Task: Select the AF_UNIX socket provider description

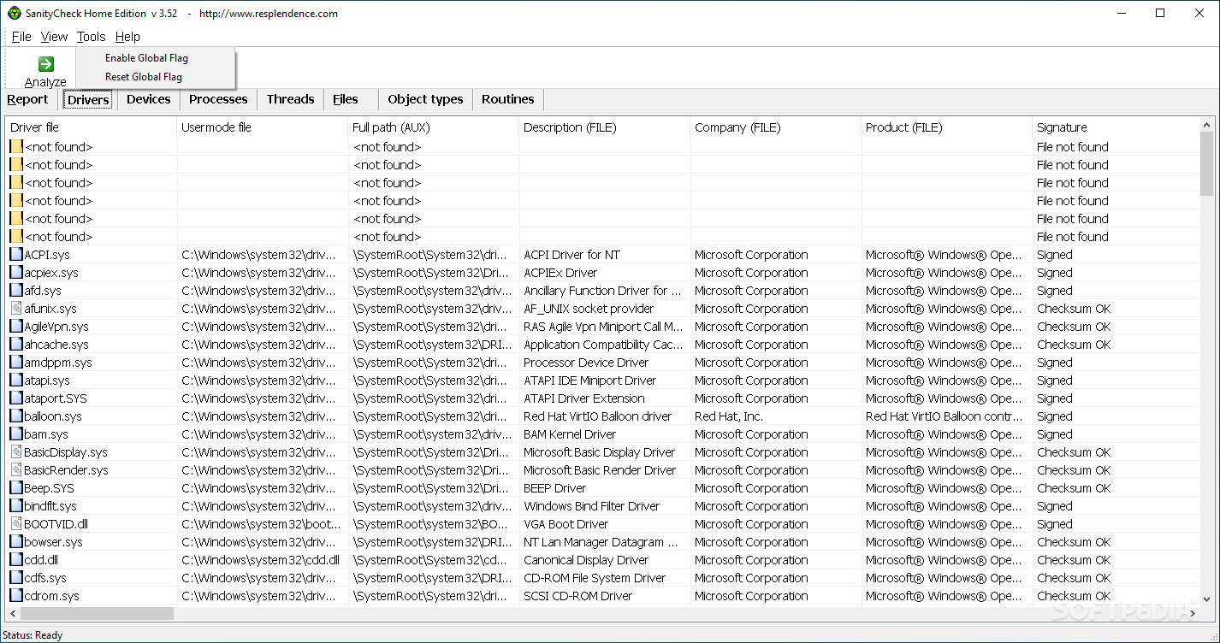Action: pos(589,309)
